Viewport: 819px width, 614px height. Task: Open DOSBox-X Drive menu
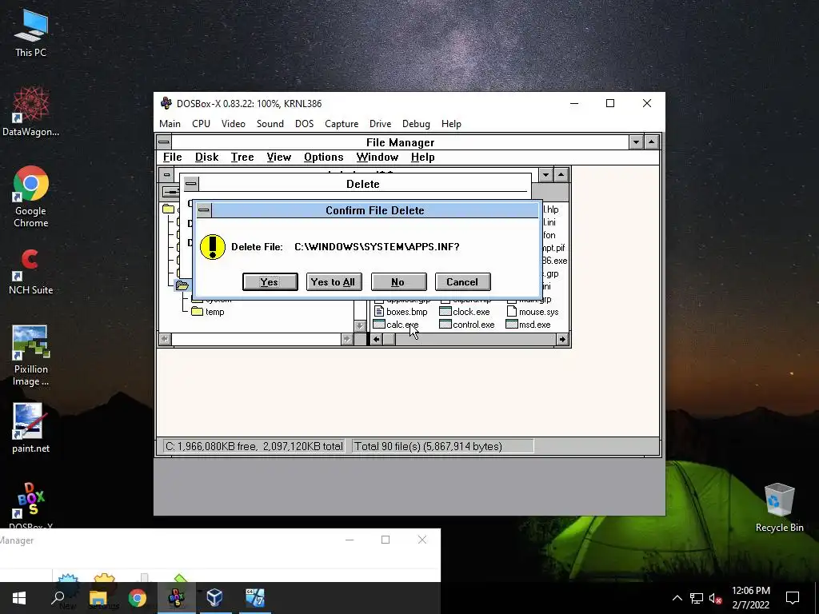coord(380,124)
